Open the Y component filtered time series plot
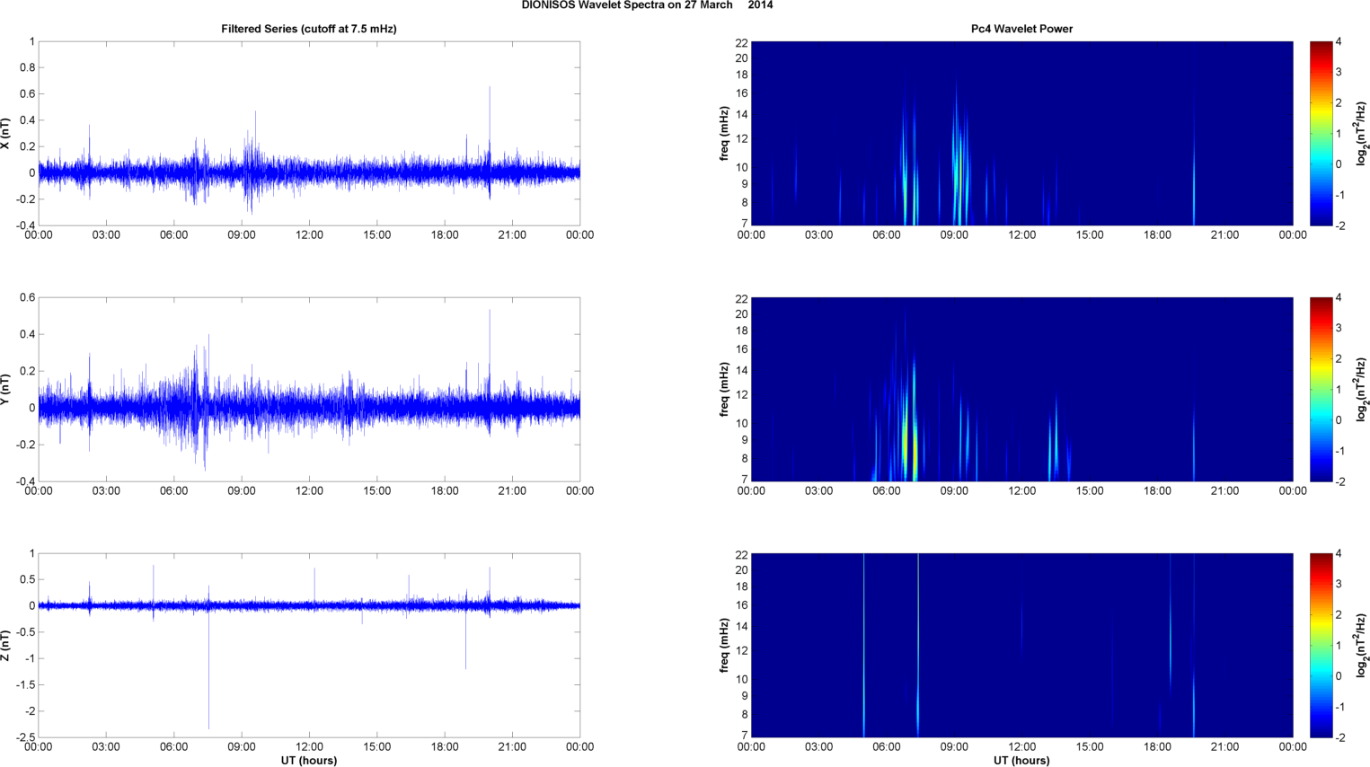1370x767 pixels. tap(309, 390)
